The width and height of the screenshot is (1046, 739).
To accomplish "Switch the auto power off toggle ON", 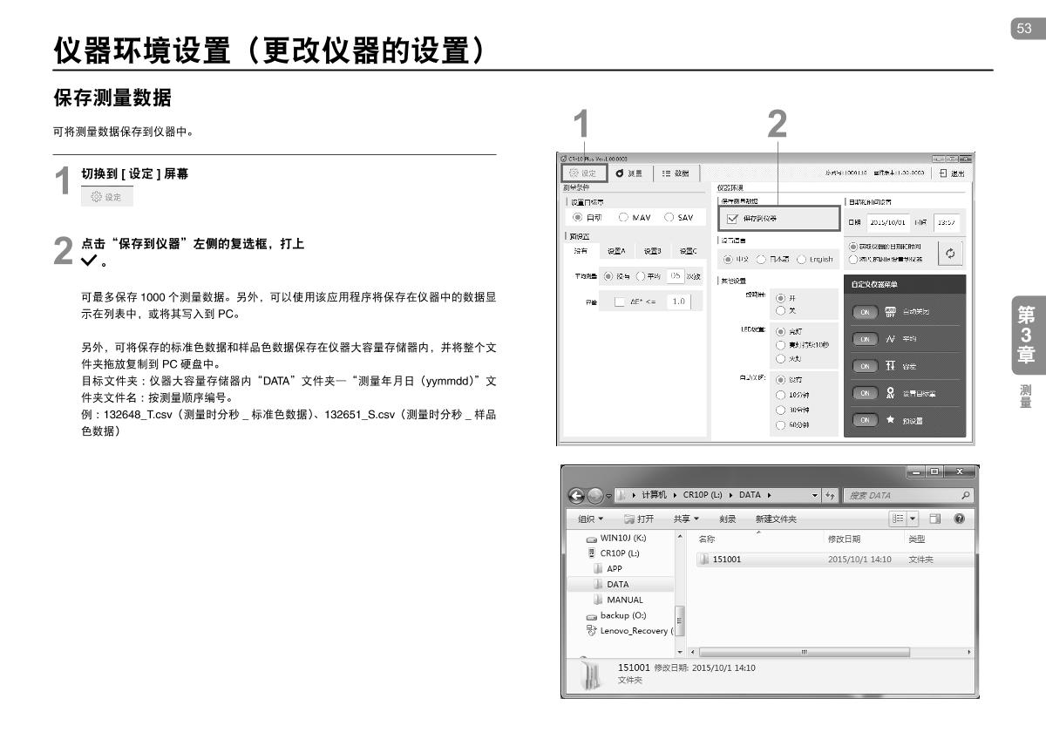I will 865,311.
